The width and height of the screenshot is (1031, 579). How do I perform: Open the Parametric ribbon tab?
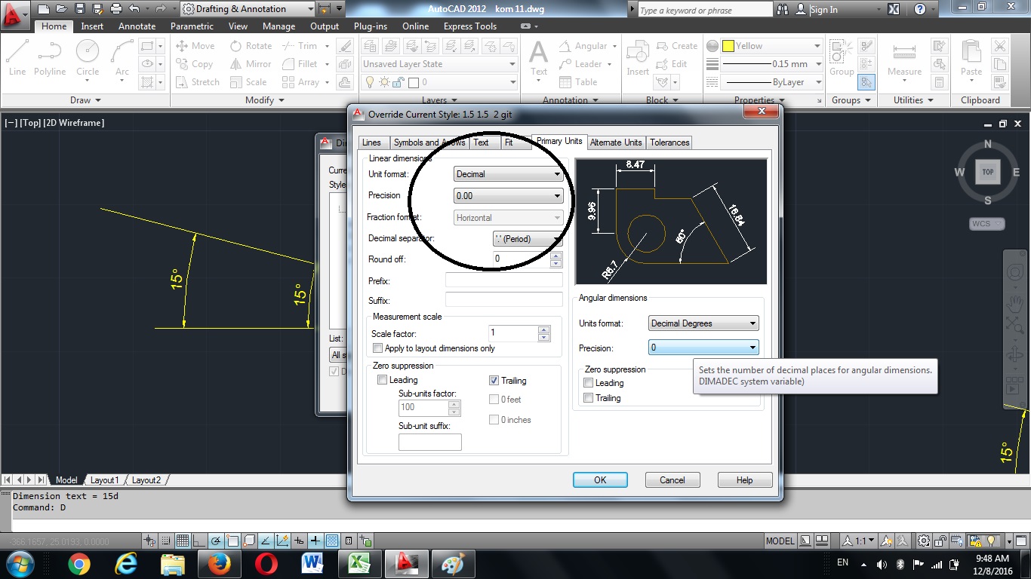[192, 26]
